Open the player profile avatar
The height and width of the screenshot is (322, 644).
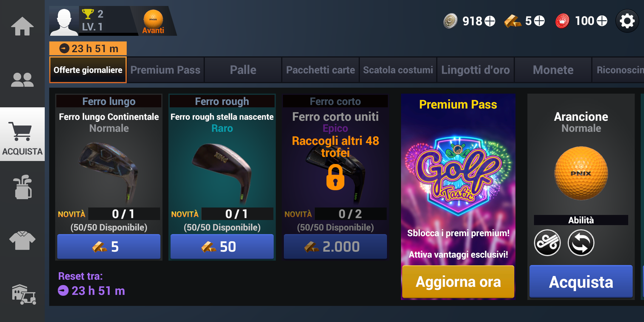click(64, 21)
